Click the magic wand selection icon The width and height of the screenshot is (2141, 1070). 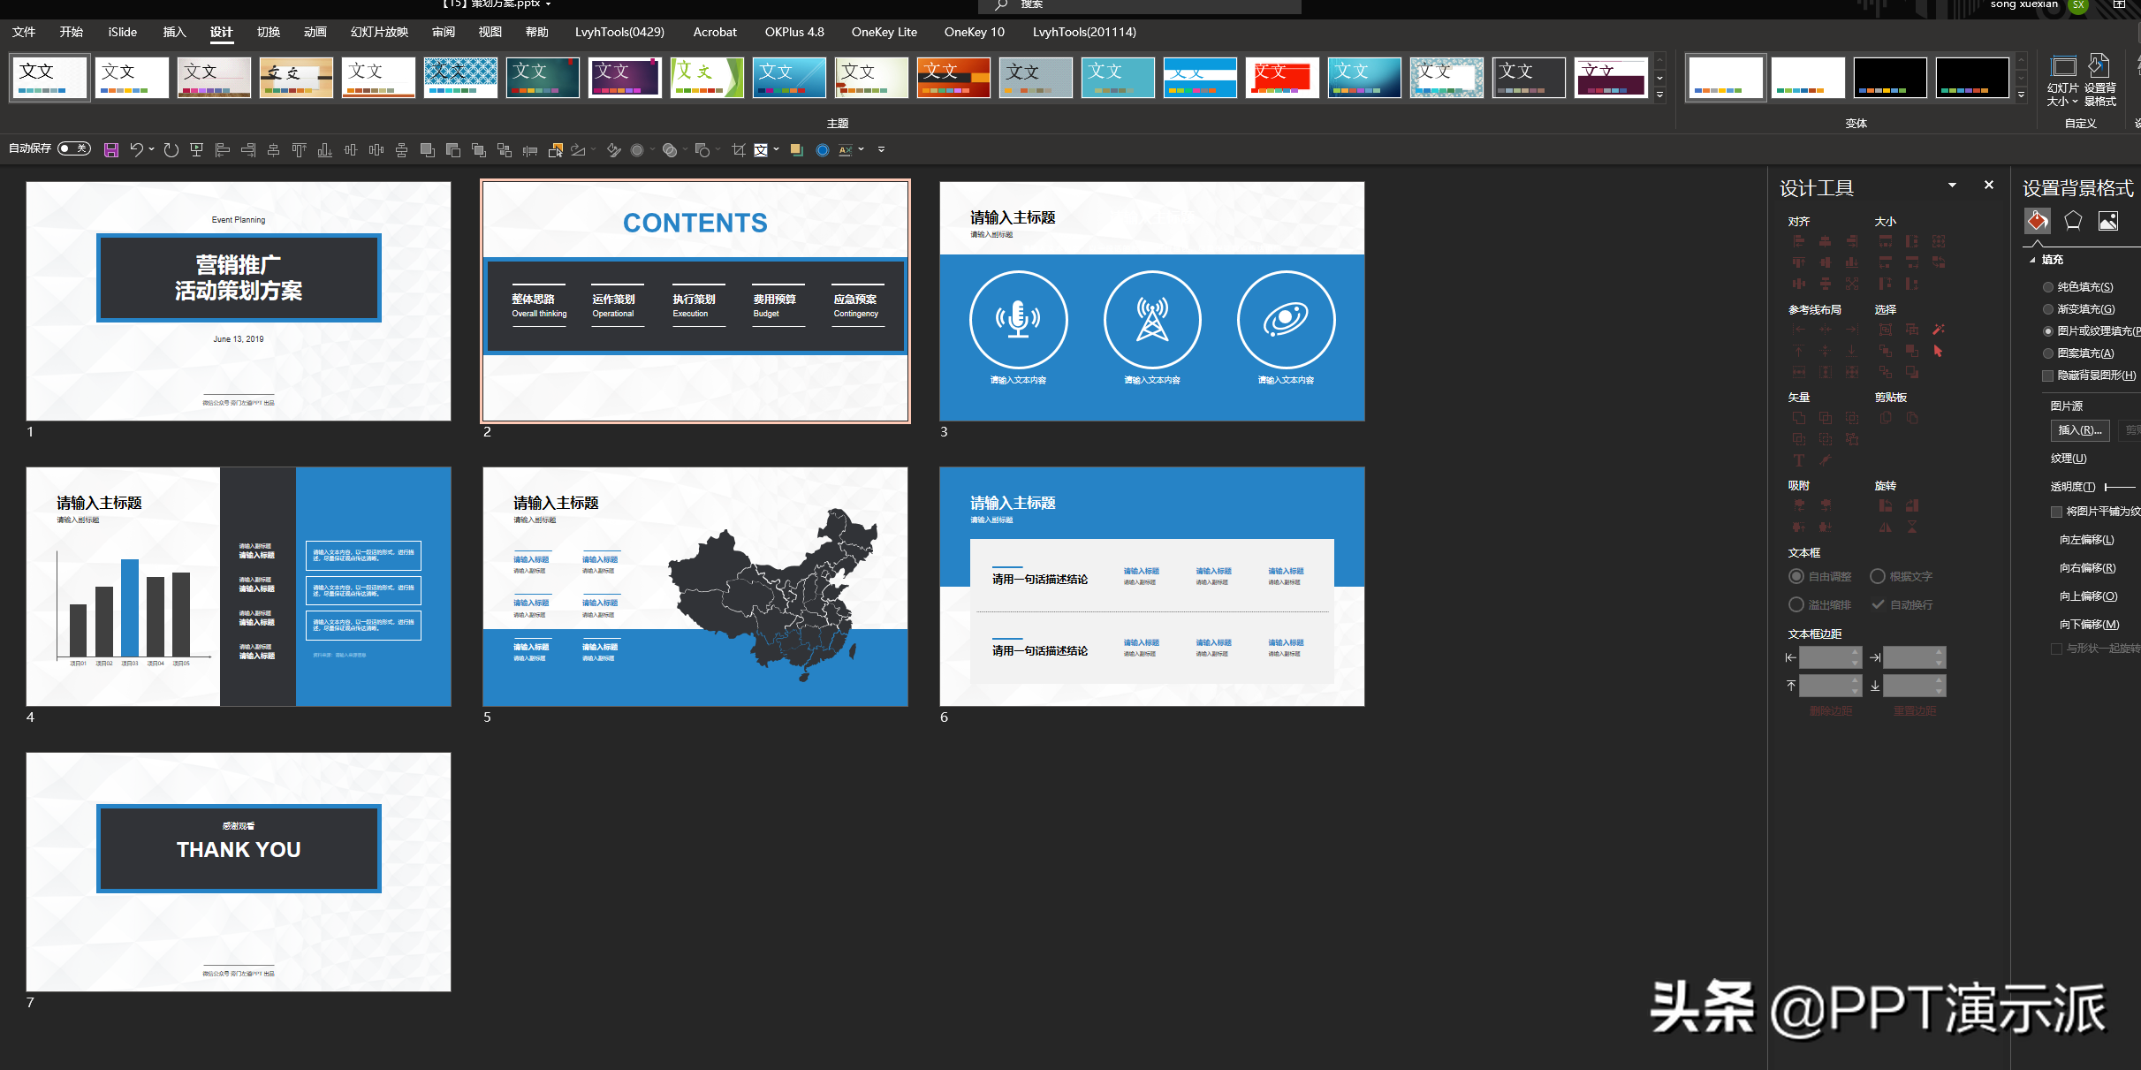1939,330
